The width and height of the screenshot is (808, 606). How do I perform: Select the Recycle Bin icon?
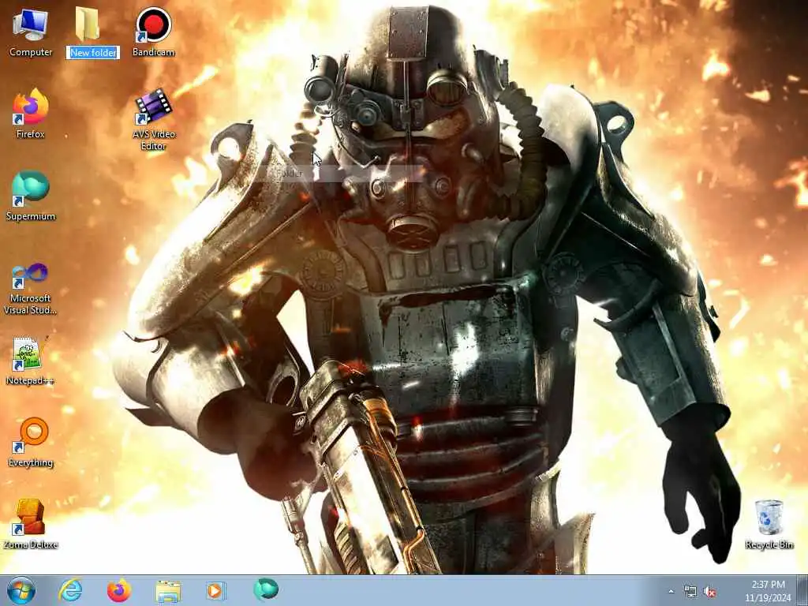[x=769, y=524]
